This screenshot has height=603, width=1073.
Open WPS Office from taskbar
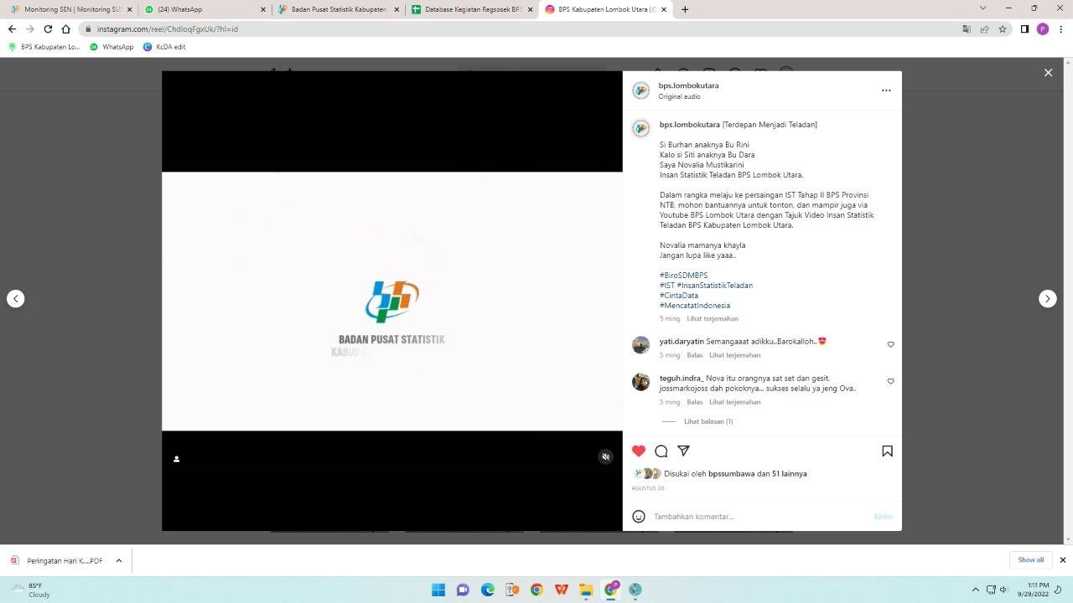pos(562,590)
